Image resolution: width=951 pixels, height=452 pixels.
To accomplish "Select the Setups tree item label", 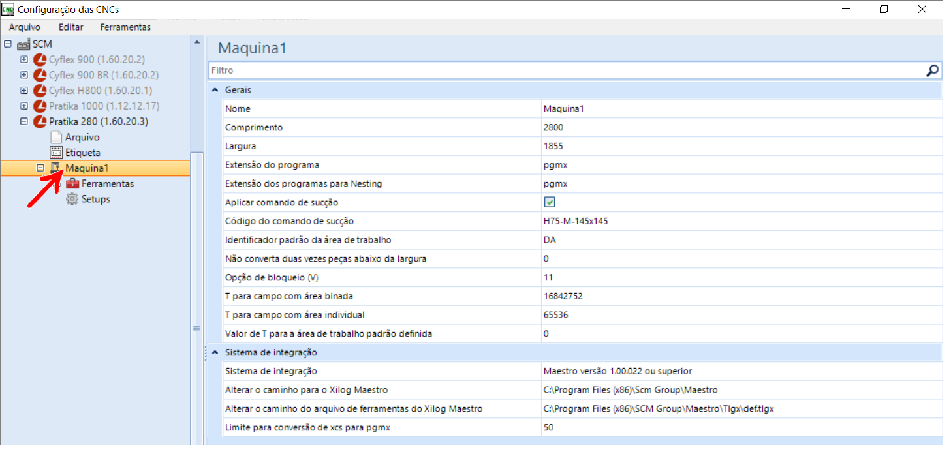I will 96,200.
